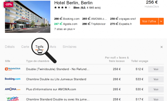167x101 pixels.
Task: Click the Booking.com logo in rates table
Action: (x=13, y=79)
